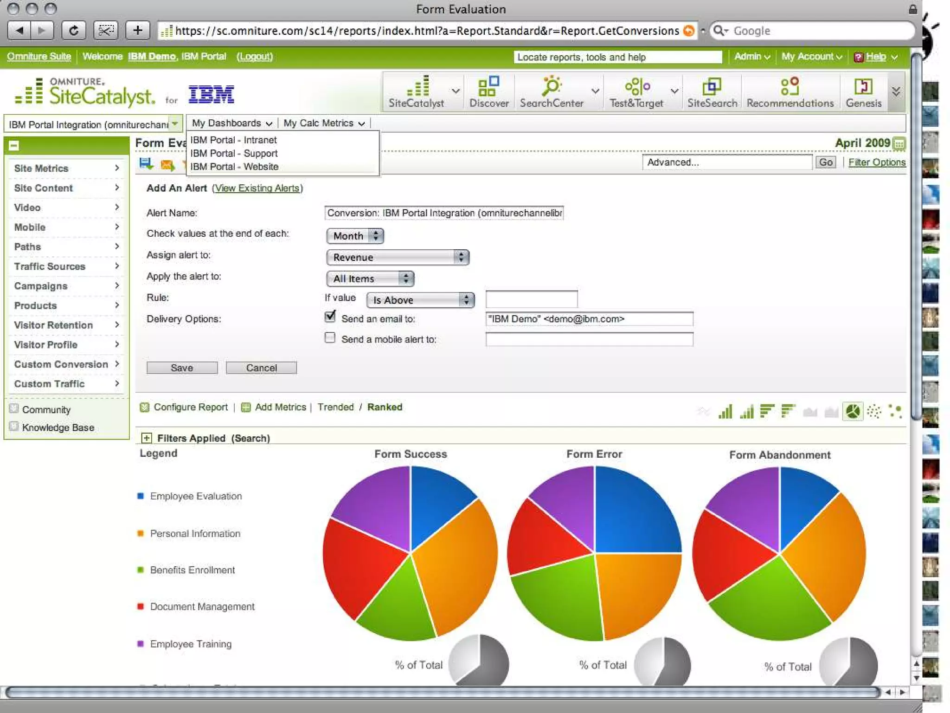950x713 pixels.
Task: Click the browser reload button
Action: [73, 31]
